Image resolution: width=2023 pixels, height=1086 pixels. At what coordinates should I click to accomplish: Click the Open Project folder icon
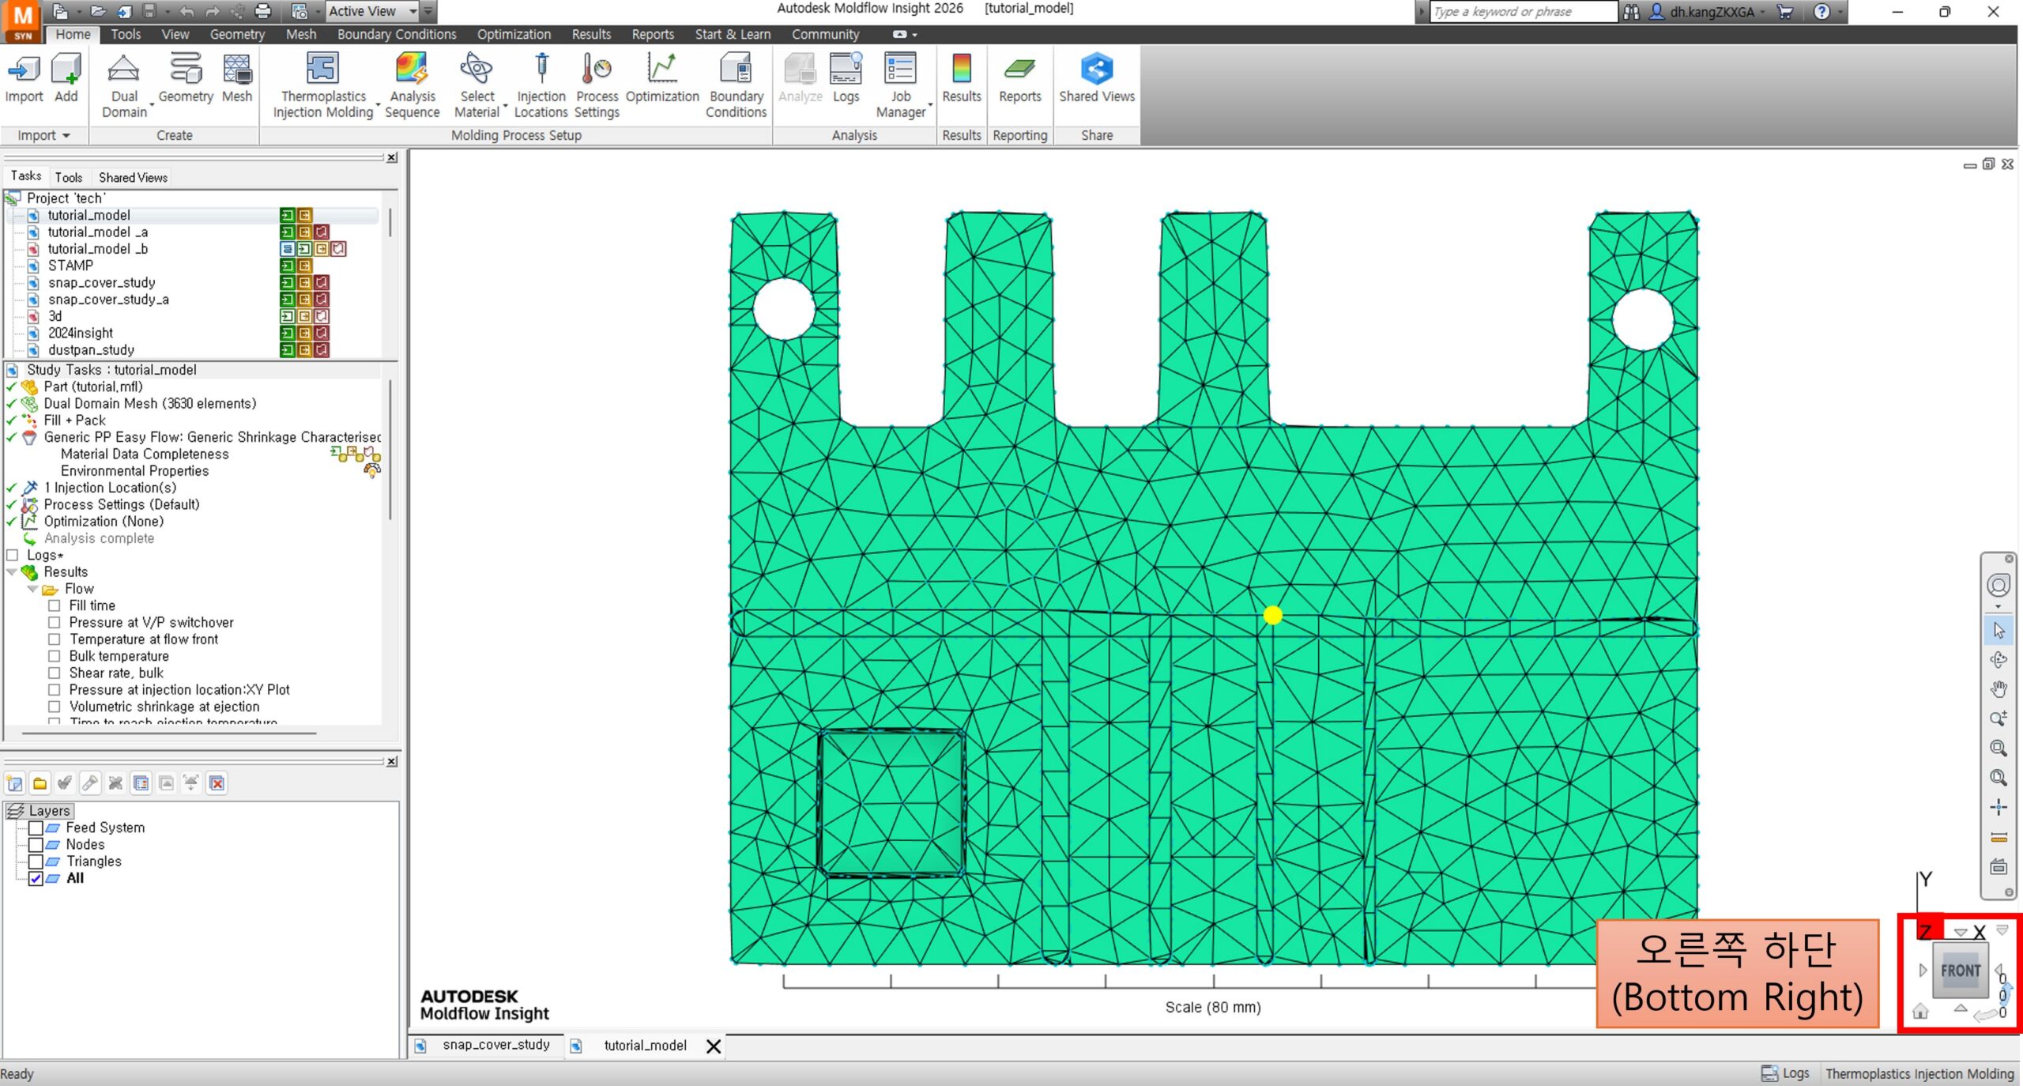pyautogui.click(x=98, y=11)
